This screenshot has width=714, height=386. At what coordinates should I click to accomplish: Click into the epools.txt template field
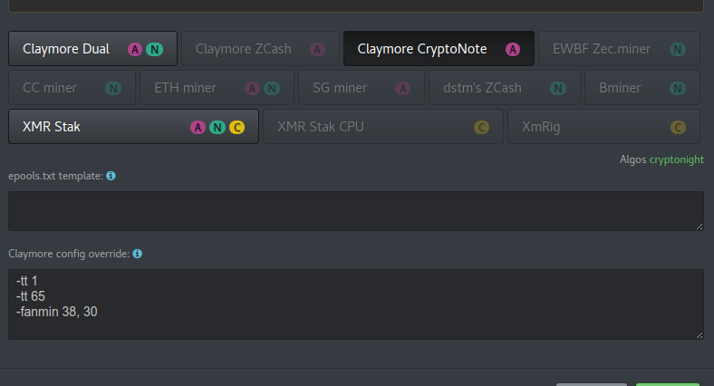point(355,210)
